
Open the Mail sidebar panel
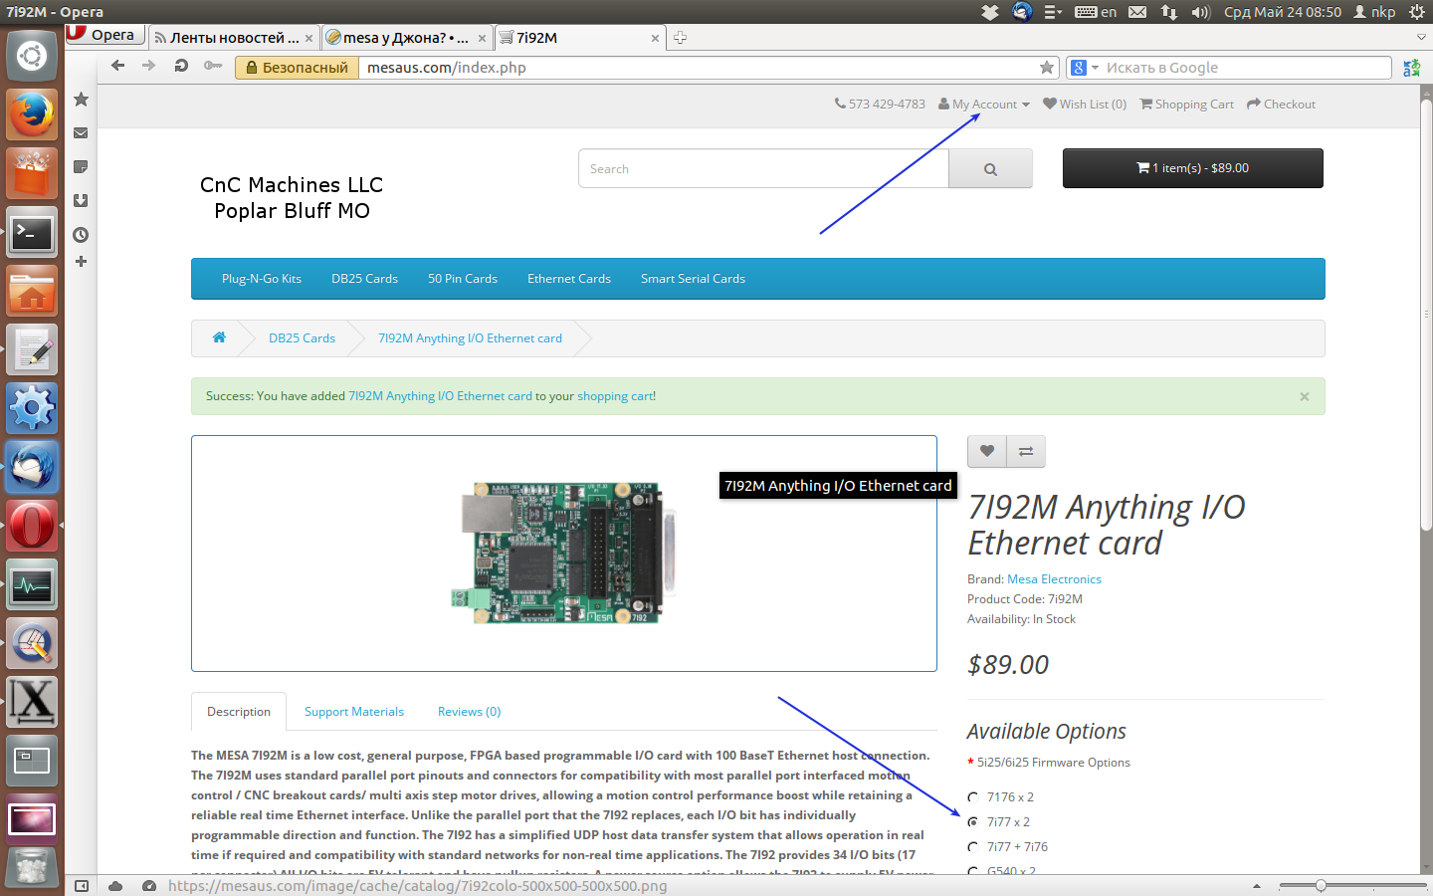coord(82,132)
